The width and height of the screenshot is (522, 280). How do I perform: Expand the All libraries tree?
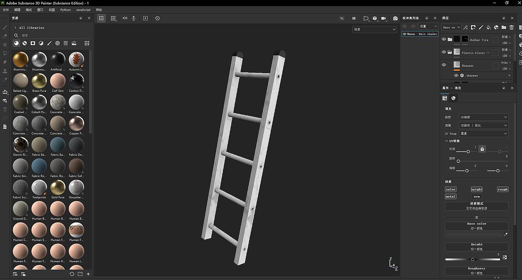15,28
